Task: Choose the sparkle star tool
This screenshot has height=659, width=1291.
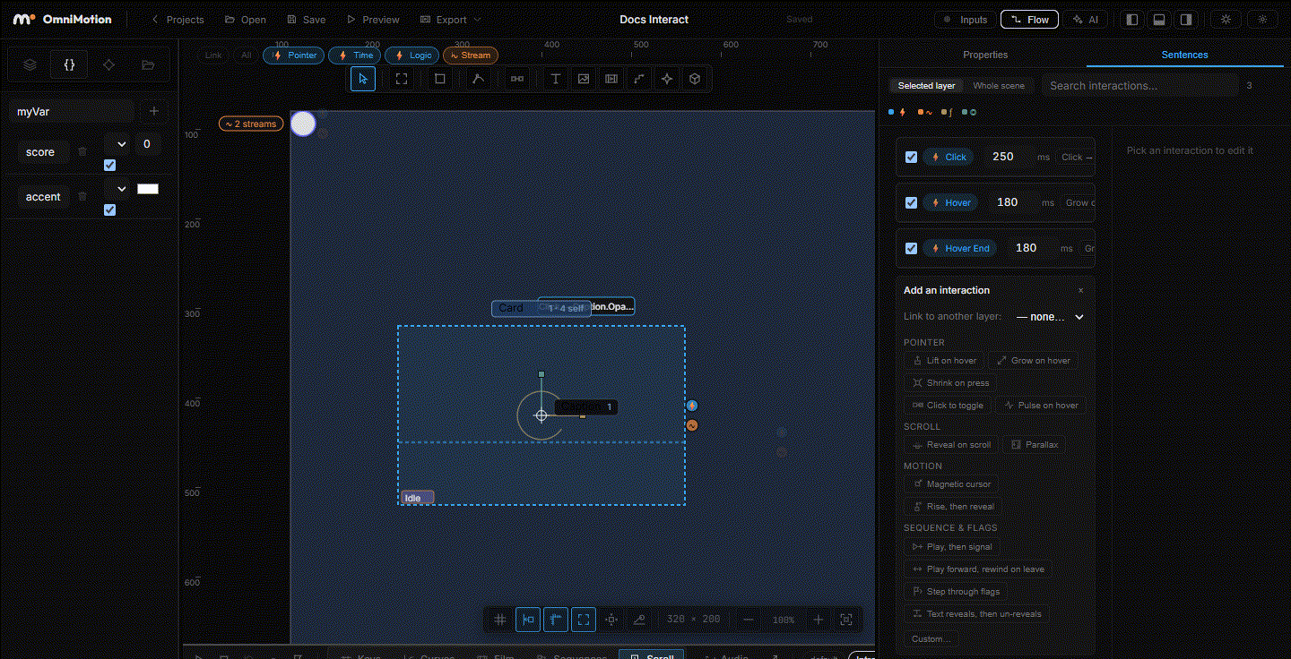Action: [x=667, y=79]
